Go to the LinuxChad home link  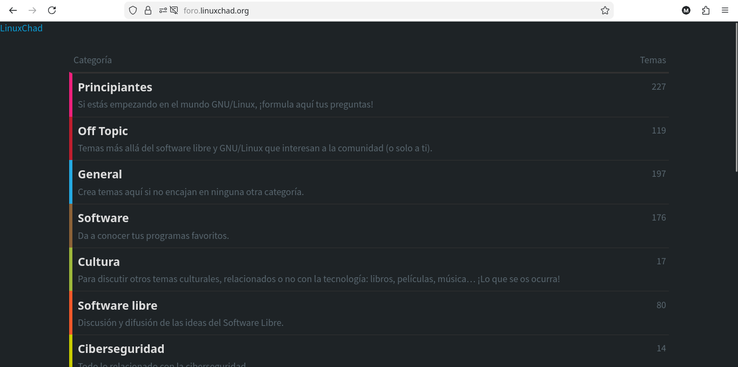click(21, 28)
